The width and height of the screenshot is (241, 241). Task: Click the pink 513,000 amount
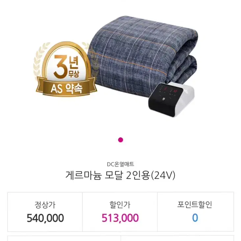tap(120, 218)
